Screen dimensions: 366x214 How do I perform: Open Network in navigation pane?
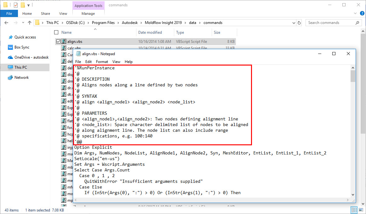[x=21, y=77]
